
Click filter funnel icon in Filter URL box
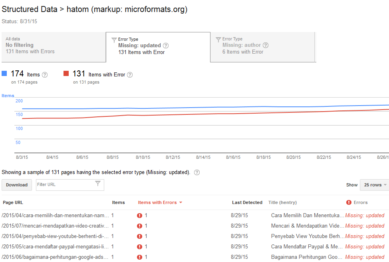coord(98,184)
